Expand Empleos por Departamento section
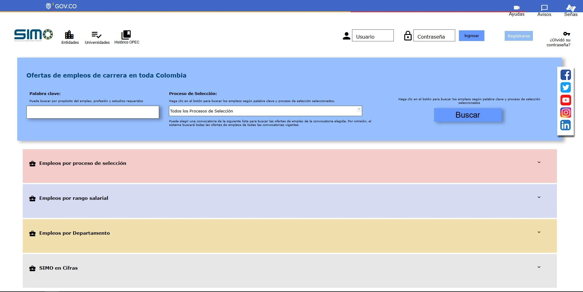Viewport: 583px width, 292px height. (539, 232)
